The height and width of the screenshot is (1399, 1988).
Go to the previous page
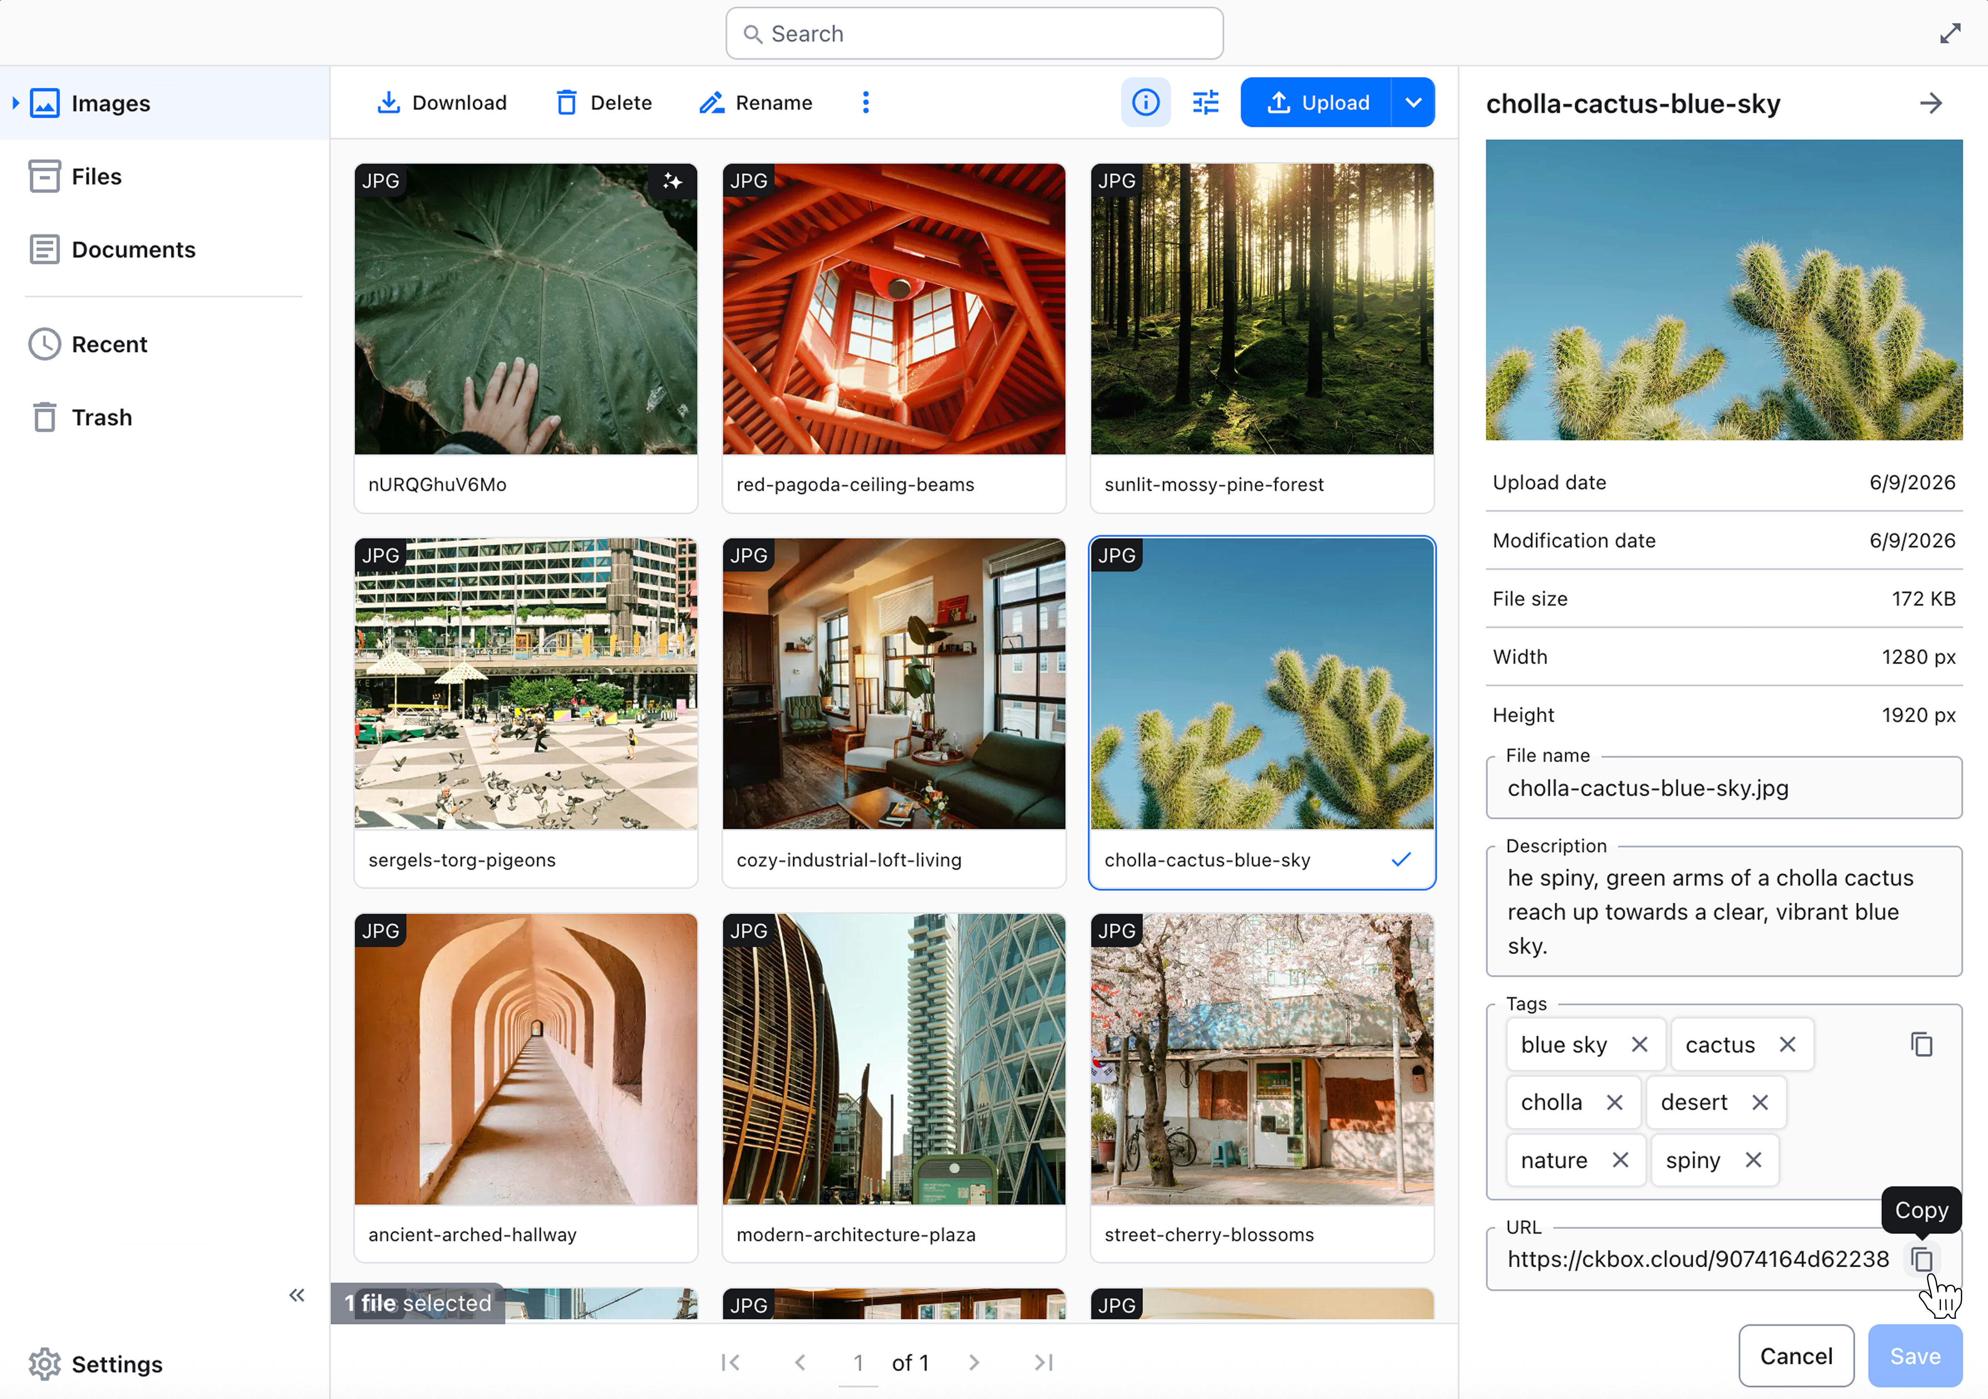(x=800, y=1362)
